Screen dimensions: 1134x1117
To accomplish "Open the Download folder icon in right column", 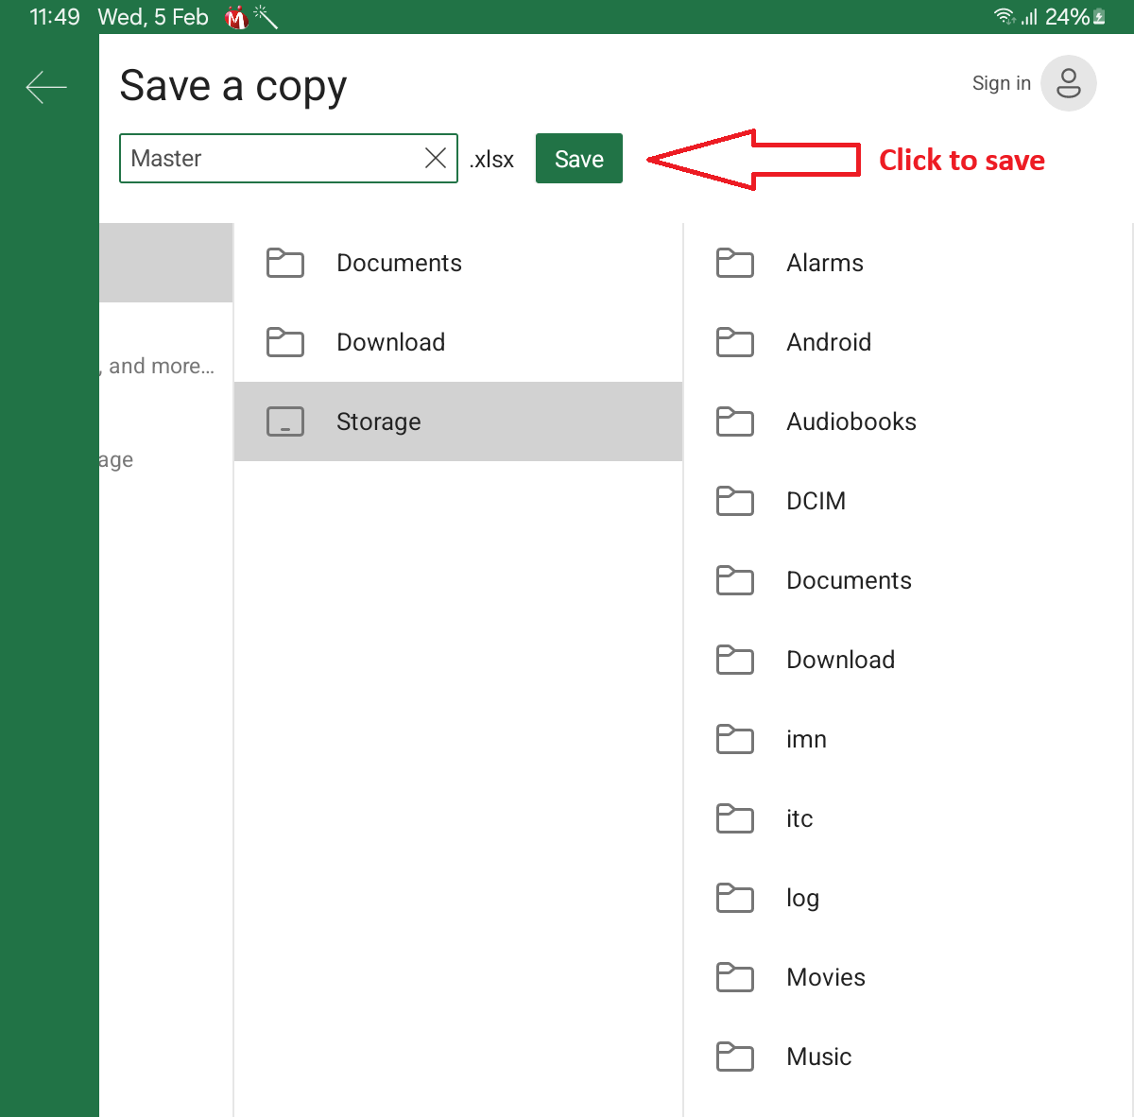I will [x=735, y=660].
